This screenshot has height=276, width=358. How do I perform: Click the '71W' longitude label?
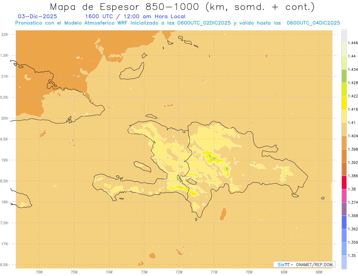click(214, 272)
